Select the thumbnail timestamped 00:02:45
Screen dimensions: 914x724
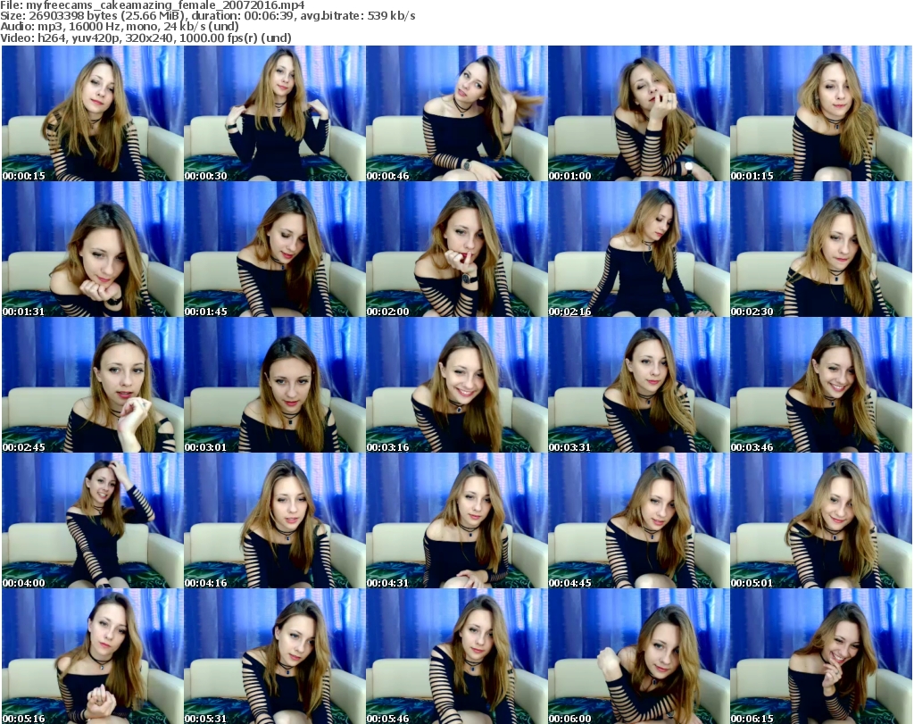93,385
